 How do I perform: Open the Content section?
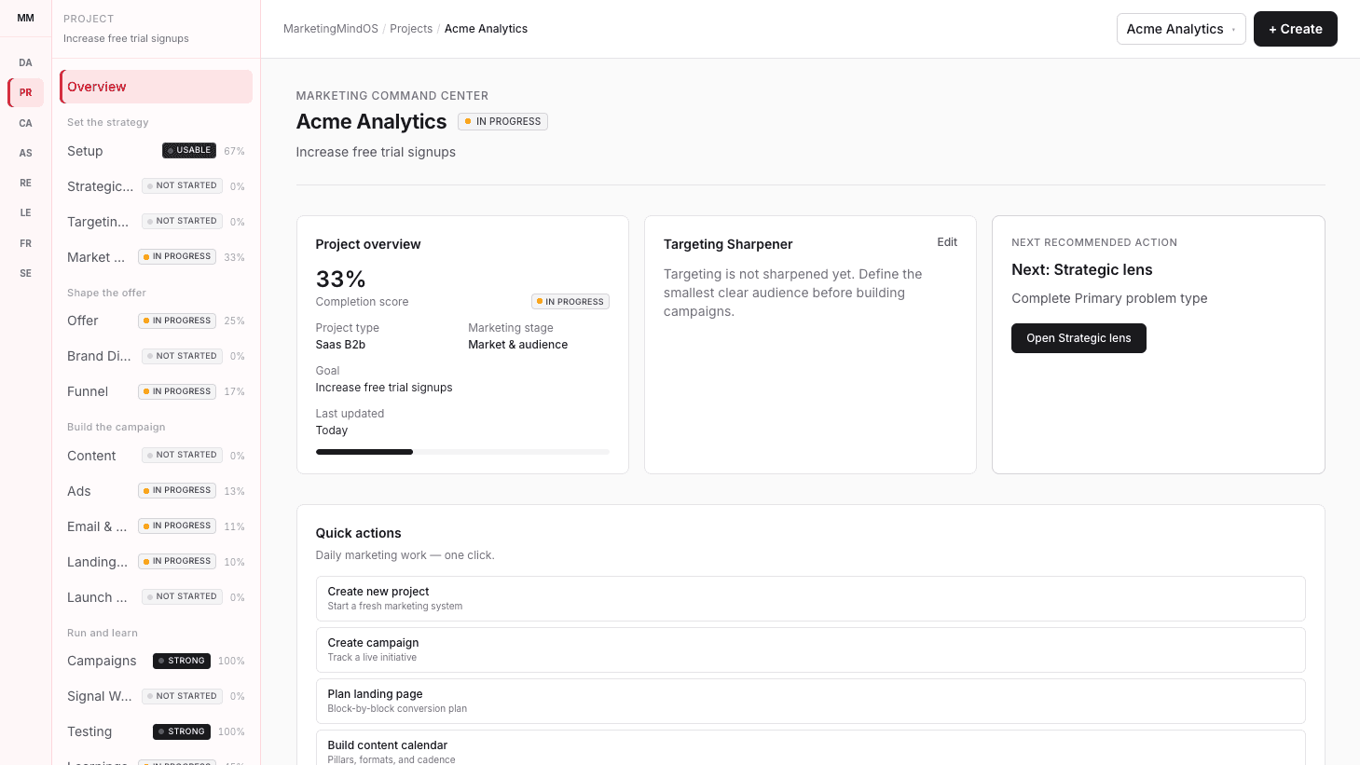click(156, 456)
